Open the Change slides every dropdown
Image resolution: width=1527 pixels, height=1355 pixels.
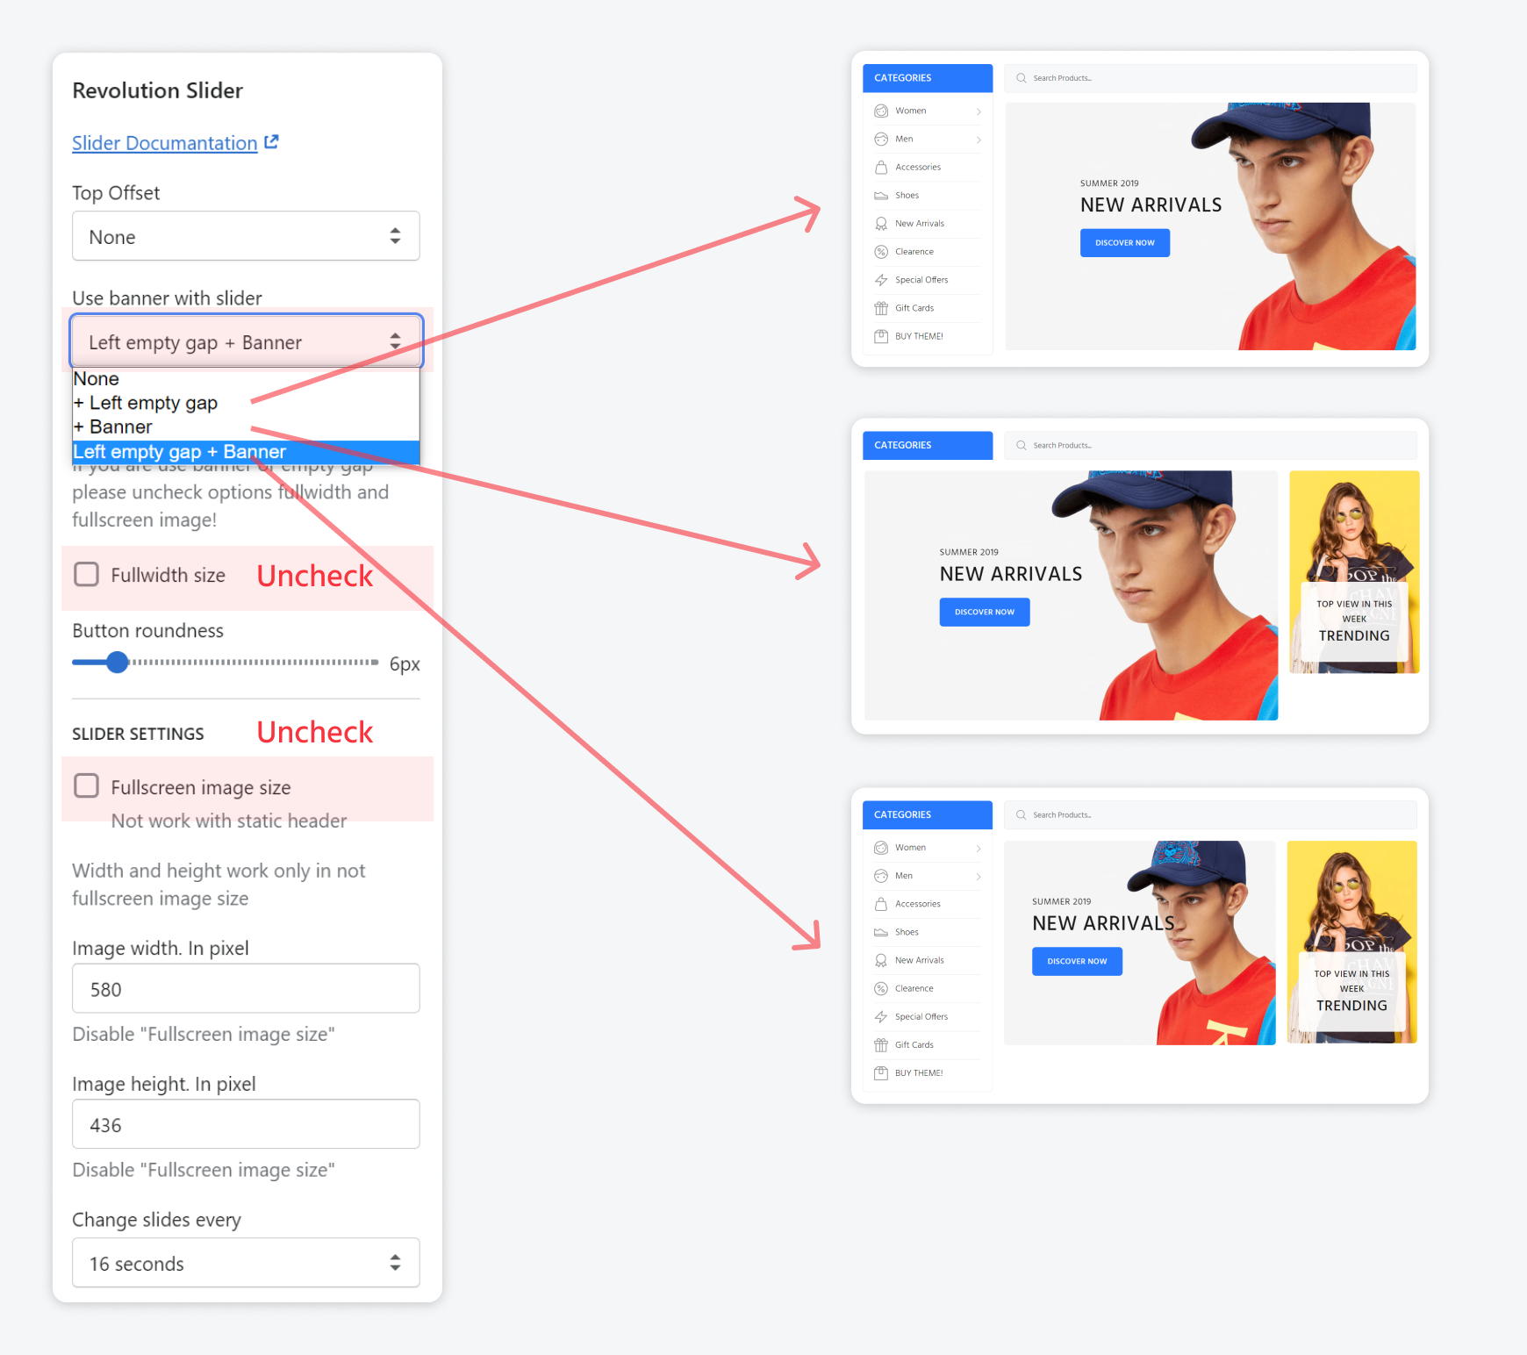pyautogui.click(x=246, y=1263)
